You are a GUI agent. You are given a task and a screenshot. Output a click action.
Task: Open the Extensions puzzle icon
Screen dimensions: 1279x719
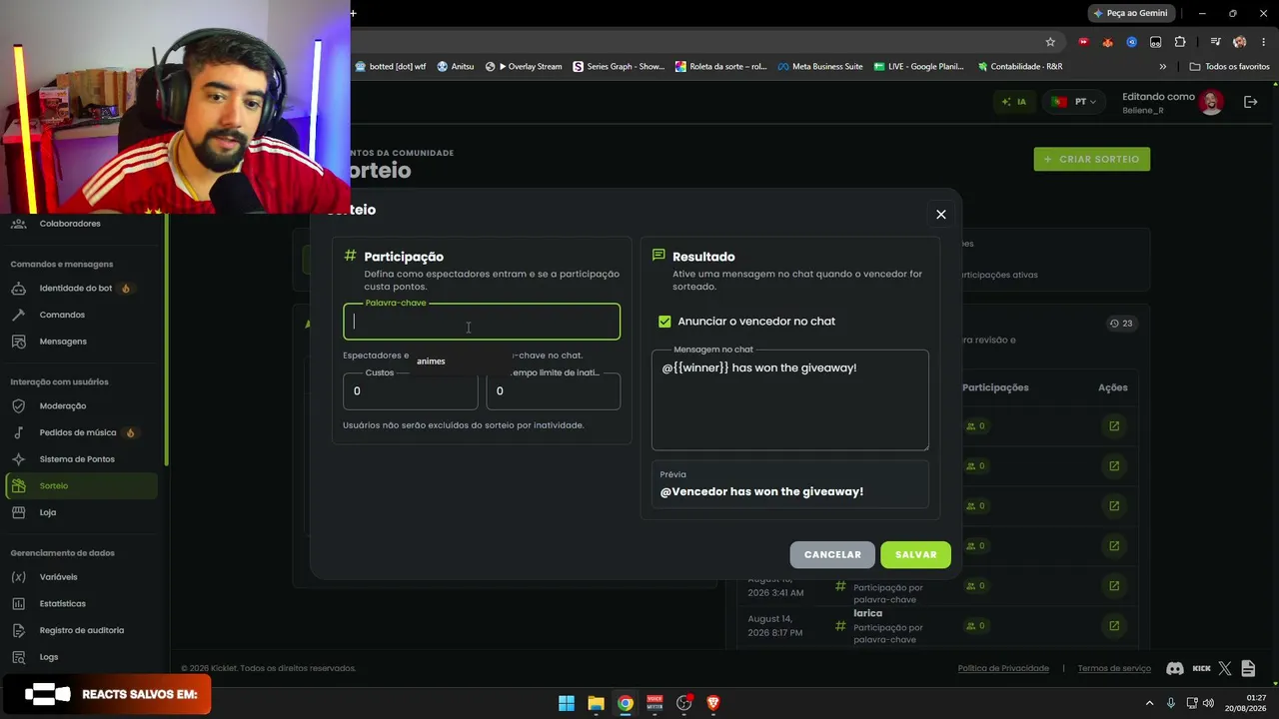(x=1180, y=42)
